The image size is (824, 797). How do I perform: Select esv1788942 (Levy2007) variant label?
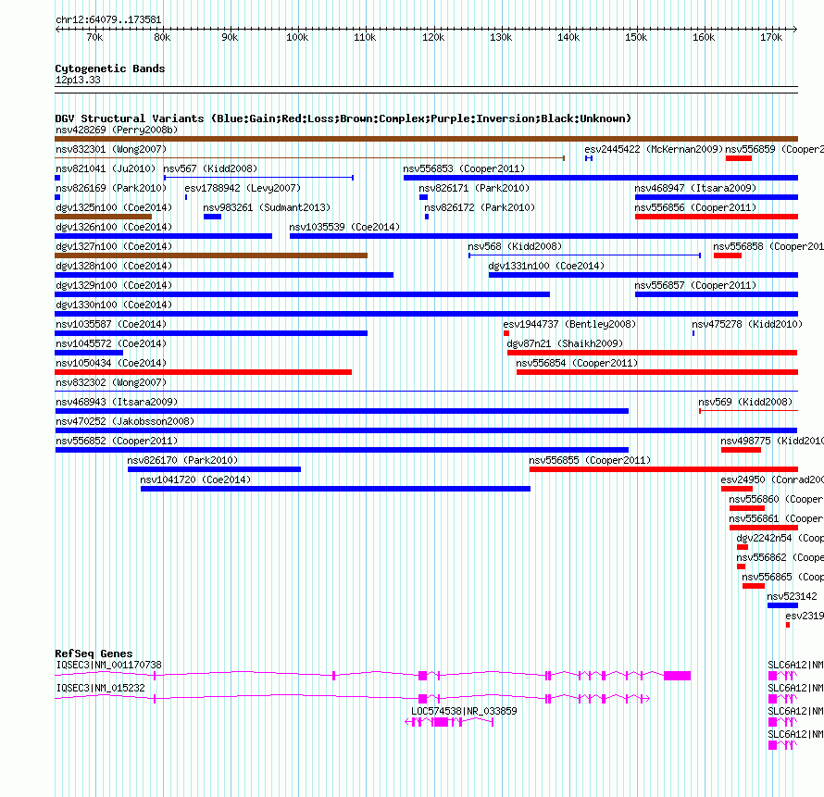[243, 188]
